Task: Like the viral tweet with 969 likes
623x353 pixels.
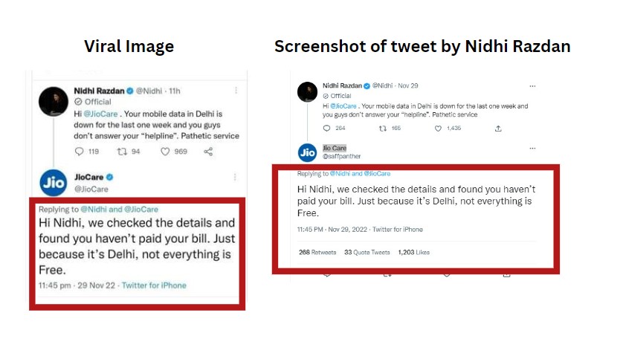Action: 166,152
